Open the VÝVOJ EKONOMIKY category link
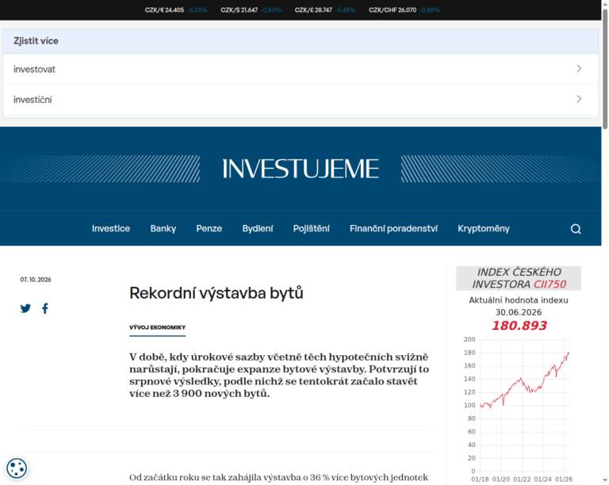The height and width of the screenshot is (485, 609). point(157,327)
